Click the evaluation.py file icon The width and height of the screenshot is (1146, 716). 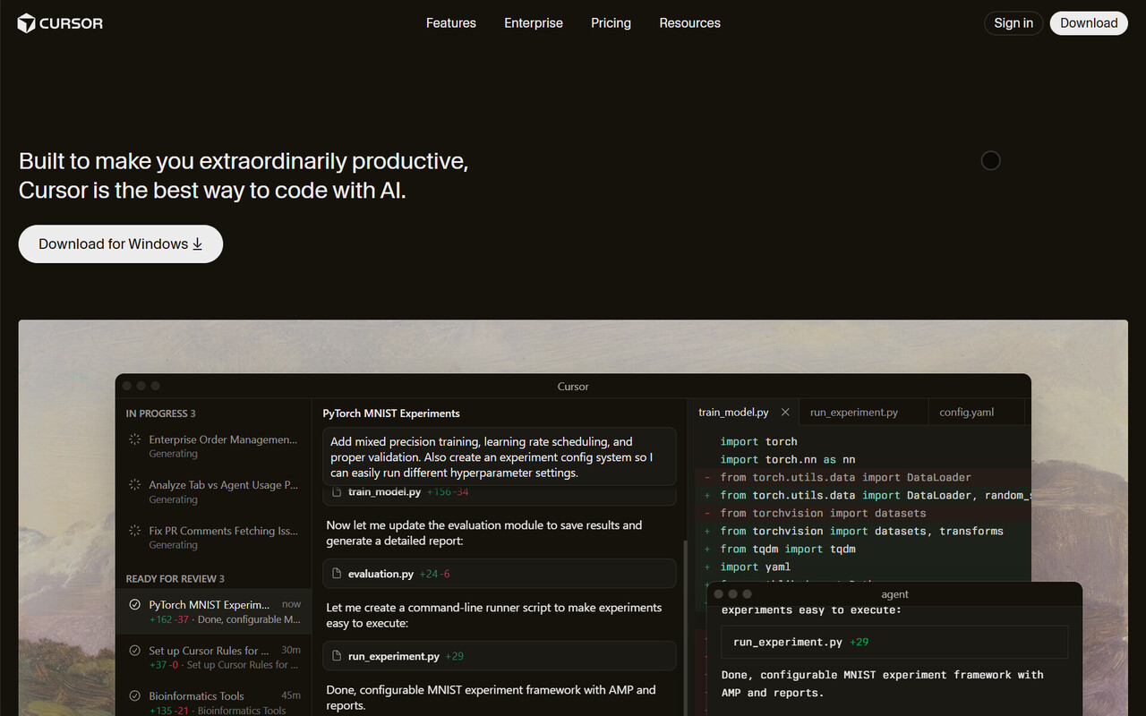[337, 574]
